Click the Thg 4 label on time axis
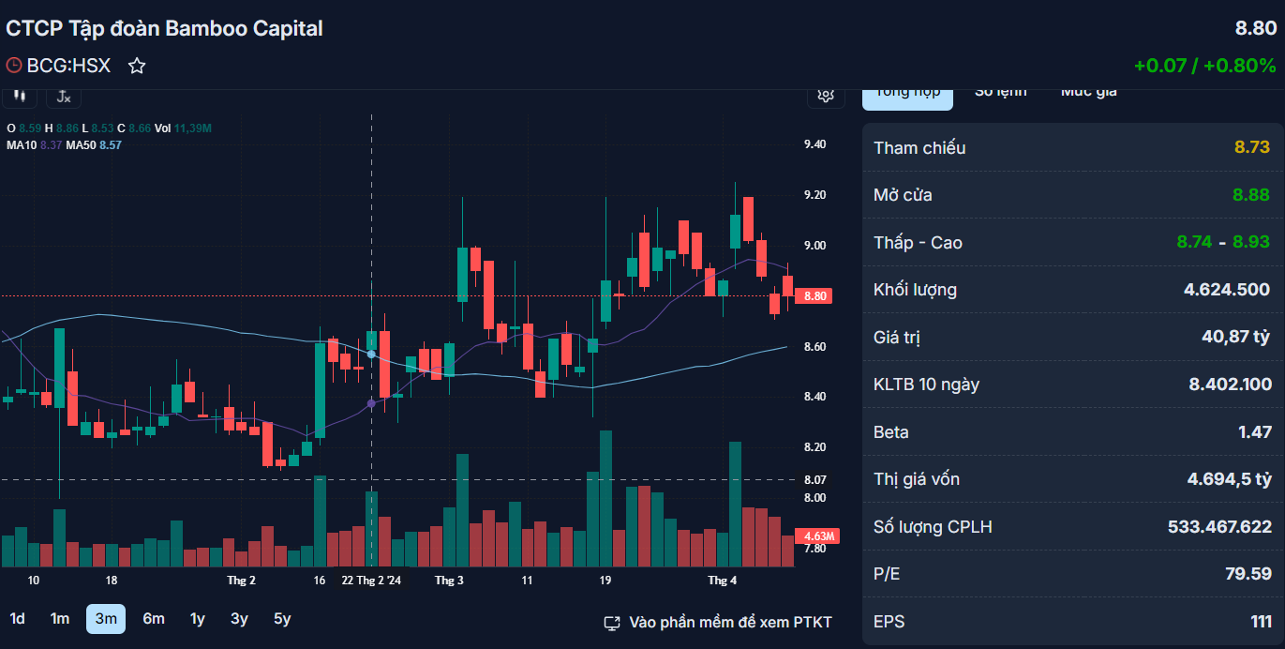The height and width of the screenshot is (649, 1285). 722,581
